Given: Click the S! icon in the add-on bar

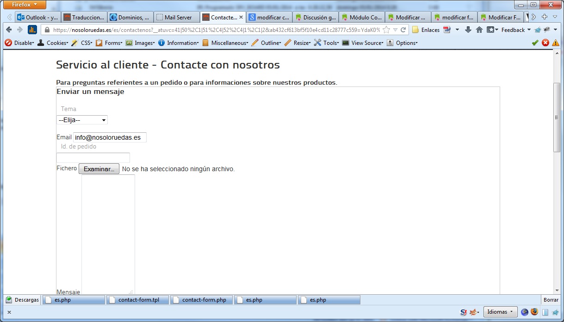Looking at the screenshot, I should point(464,312).
